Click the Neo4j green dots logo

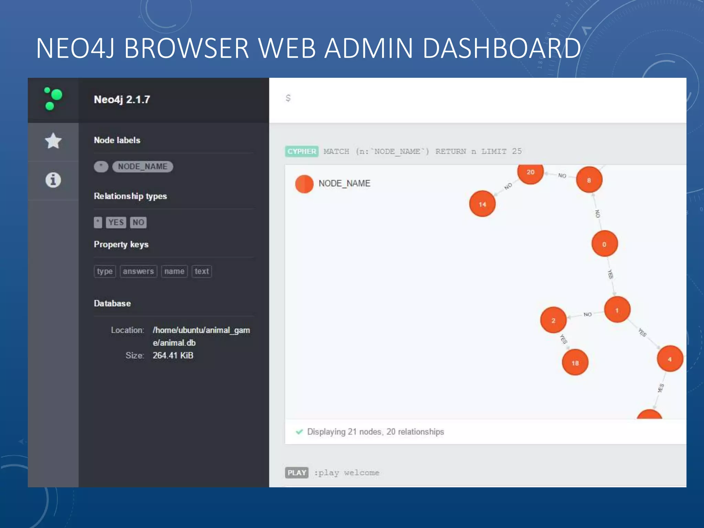(x=53, y=99)
